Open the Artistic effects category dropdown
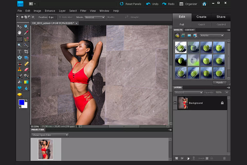This screenshot has height=165, width=247. pos(212,36)
